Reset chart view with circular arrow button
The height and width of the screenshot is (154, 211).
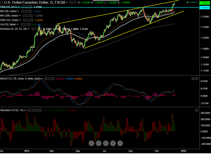[106, 143]
